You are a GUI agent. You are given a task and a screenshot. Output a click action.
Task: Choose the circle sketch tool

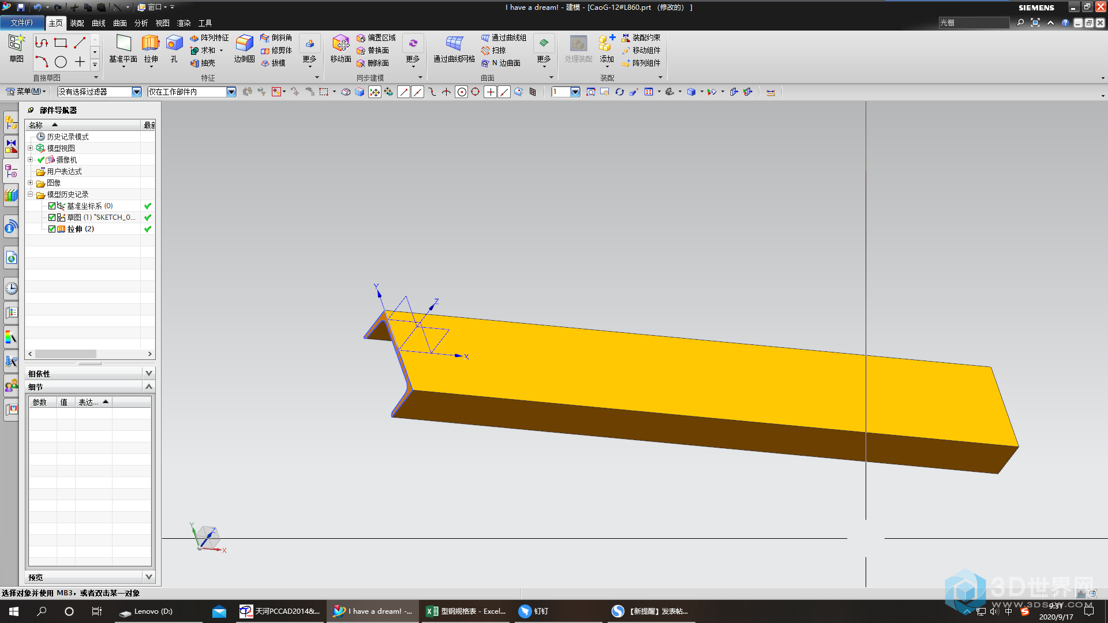[x=61, y=62]
